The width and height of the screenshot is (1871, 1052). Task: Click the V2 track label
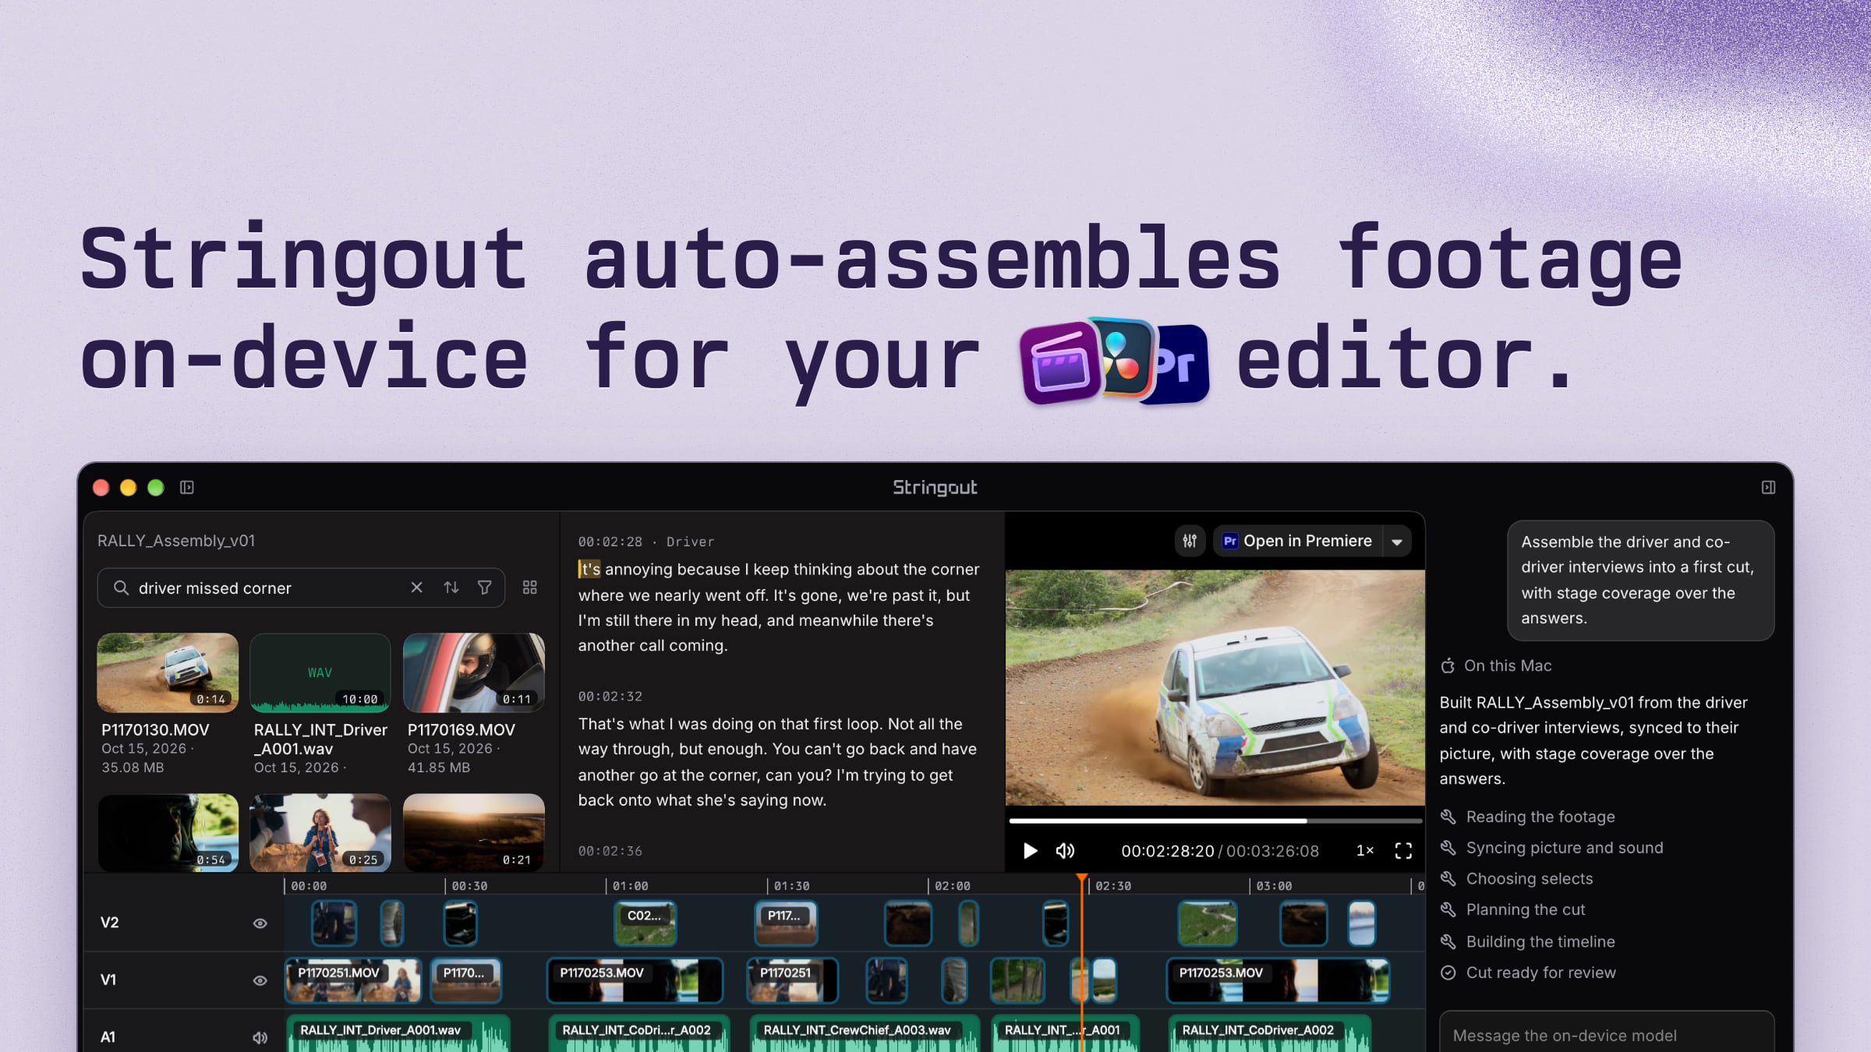click(x=110, y=923)
